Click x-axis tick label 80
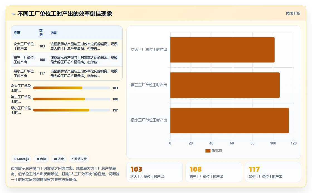This screenshot has height=193, width=312. (x=252, y=143)
